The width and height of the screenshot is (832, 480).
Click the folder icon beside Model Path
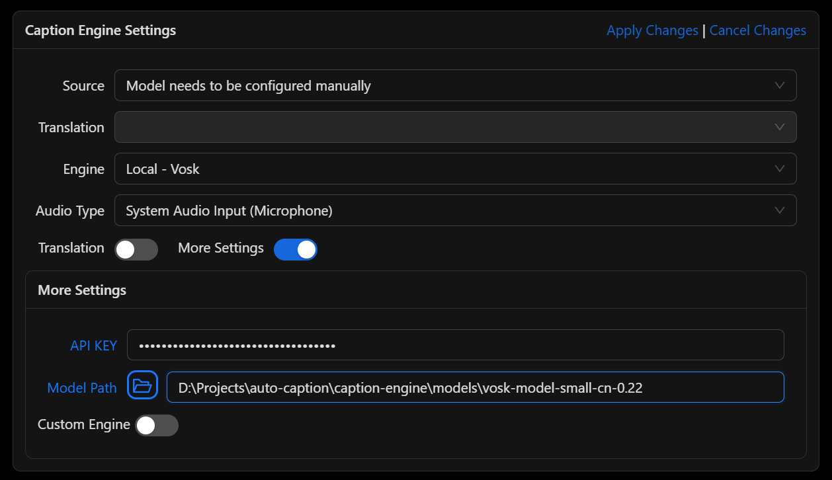pyautogui.click(x=142, y=385)
